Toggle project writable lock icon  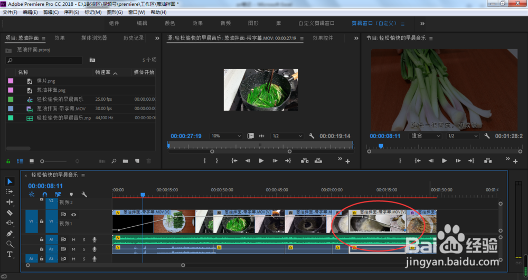click(8, 161)
